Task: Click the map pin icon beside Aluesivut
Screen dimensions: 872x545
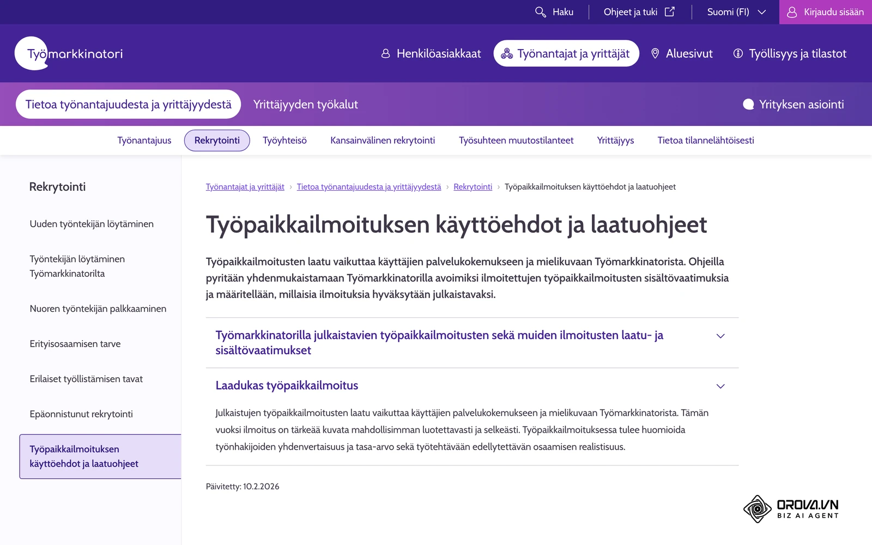Action: pyautogui.click(x=655, y=53)
